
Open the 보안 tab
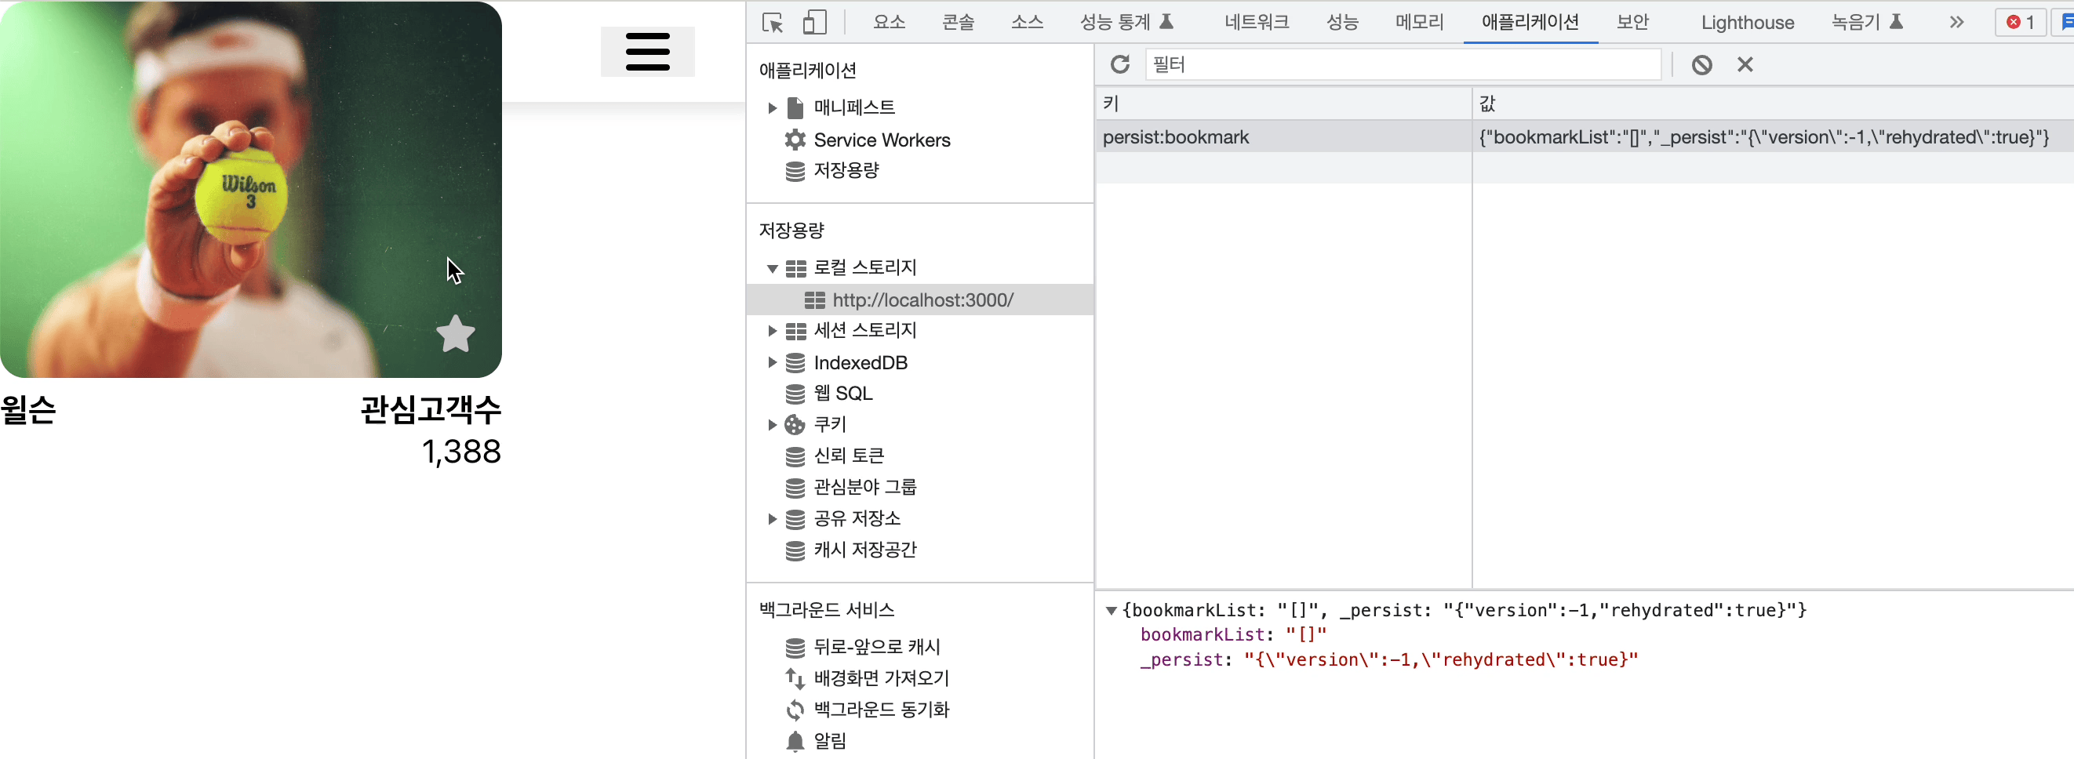1633,23
